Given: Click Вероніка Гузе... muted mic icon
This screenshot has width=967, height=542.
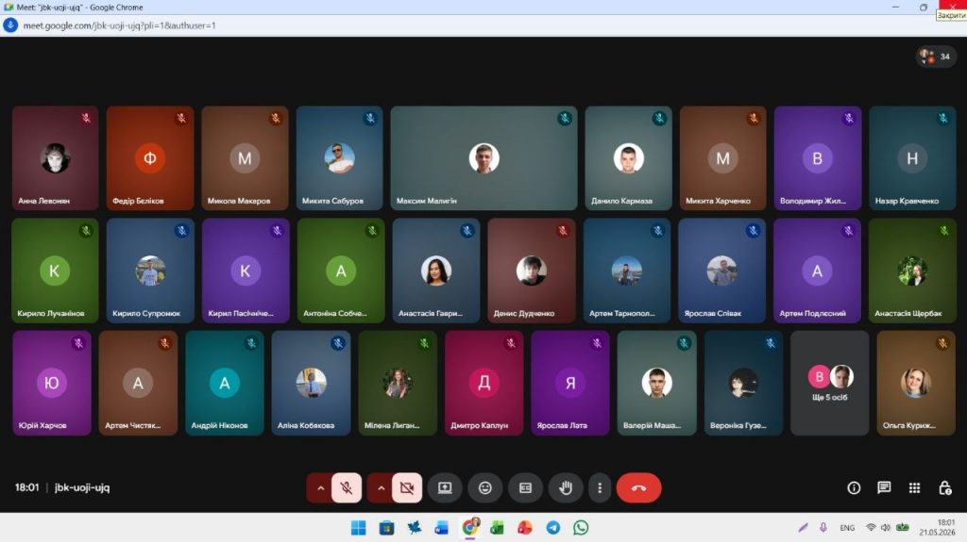Looking at the screenshot, I should coord(771,343).
